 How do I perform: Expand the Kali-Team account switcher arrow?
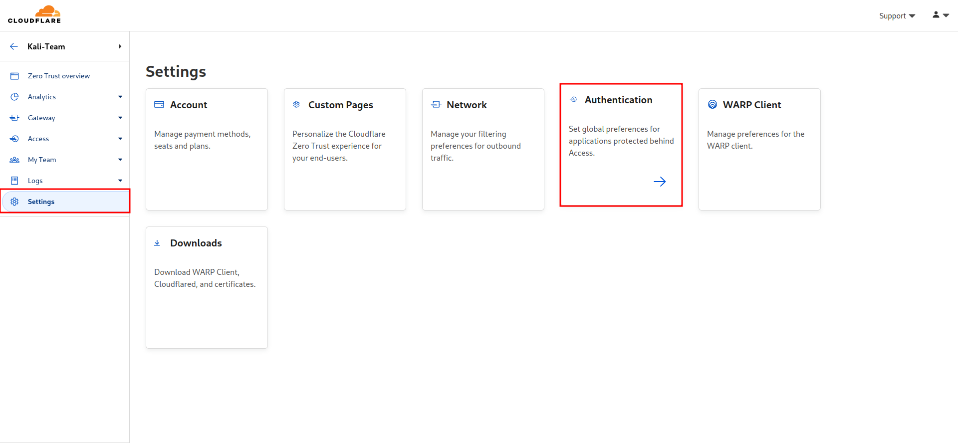click(120, 46)
